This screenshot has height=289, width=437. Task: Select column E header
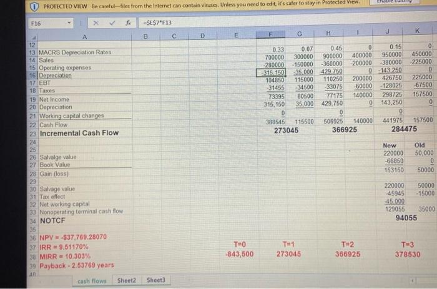click(237, 35)
